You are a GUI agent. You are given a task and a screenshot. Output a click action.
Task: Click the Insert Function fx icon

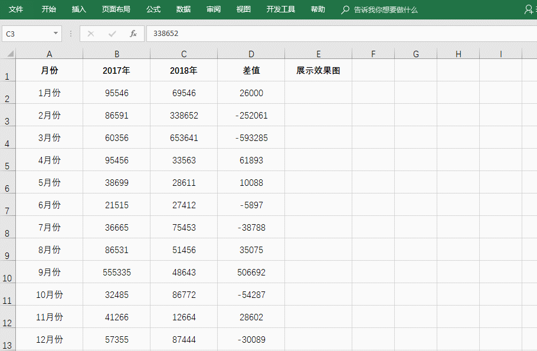(133, 34)
